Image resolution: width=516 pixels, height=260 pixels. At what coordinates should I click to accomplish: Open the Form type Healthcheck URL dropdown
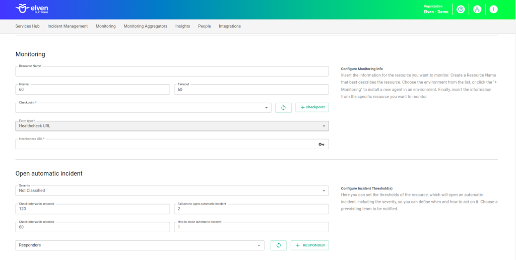(x=172, y=126)
